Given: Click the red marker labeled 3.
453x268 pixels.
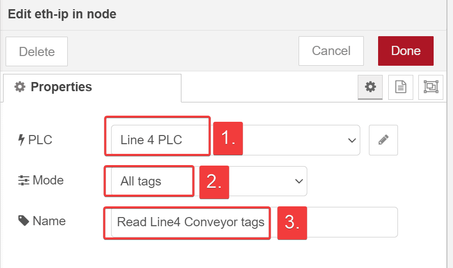Looking at the screenshot, I should (292, 223).
